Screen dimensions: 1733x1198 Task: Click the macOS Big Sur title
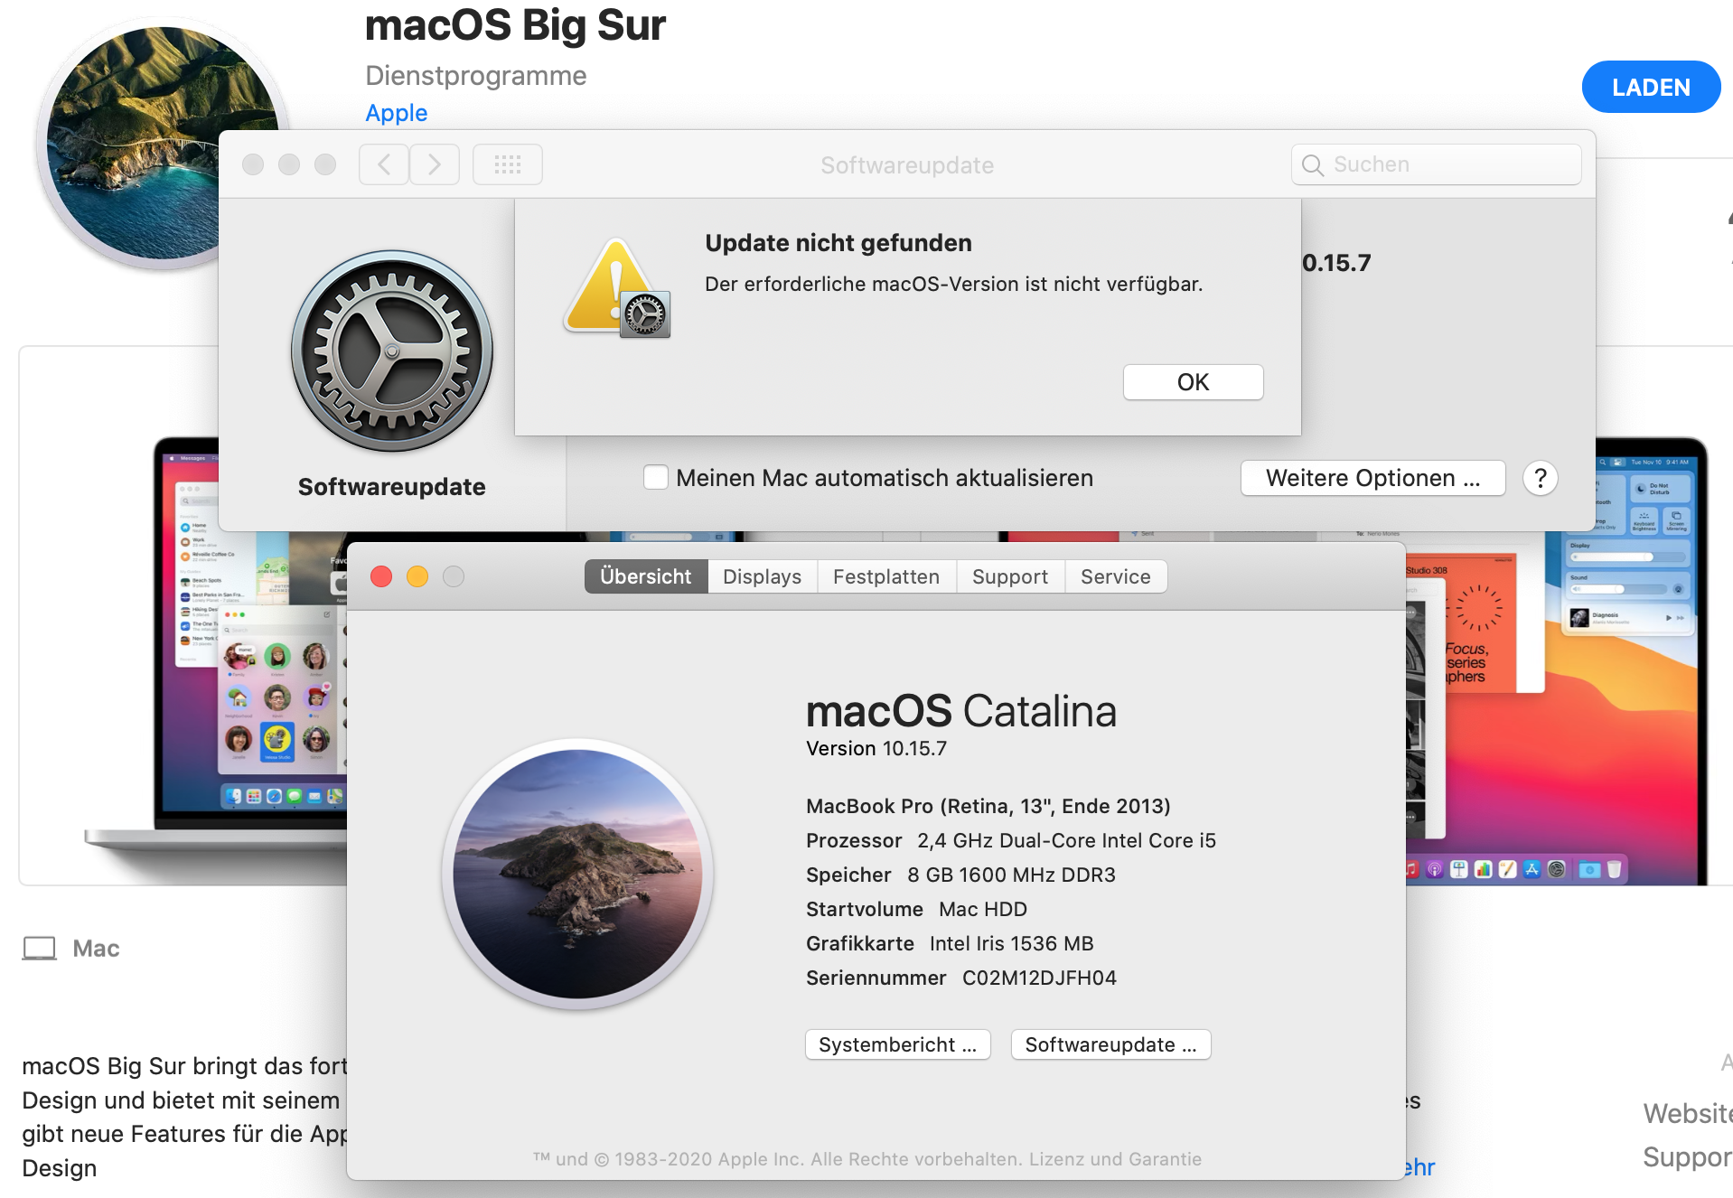[515, 25]
